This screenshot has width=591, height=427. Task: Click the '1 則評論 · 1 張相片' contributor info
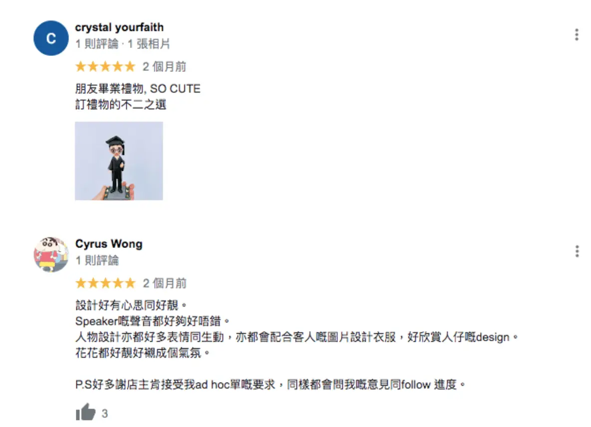click(122, 44)
